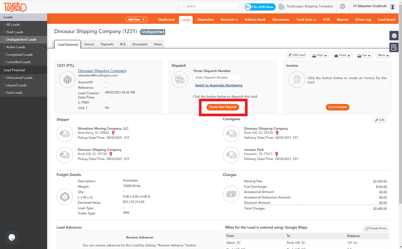Expand the Truck Zone menu

click(306, 20)
